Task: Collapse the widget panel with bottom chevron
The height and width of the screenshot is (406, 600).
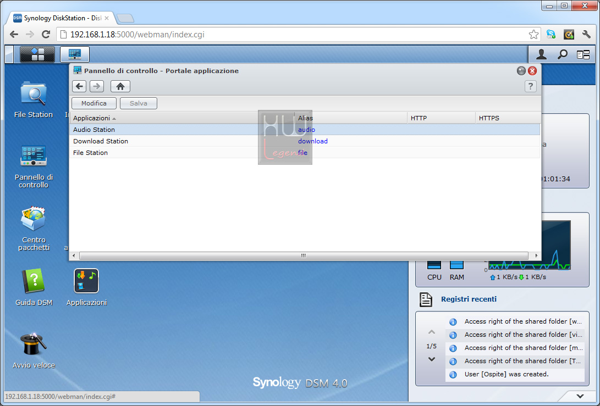Action: pyautogui.click(x=580, y=396)
